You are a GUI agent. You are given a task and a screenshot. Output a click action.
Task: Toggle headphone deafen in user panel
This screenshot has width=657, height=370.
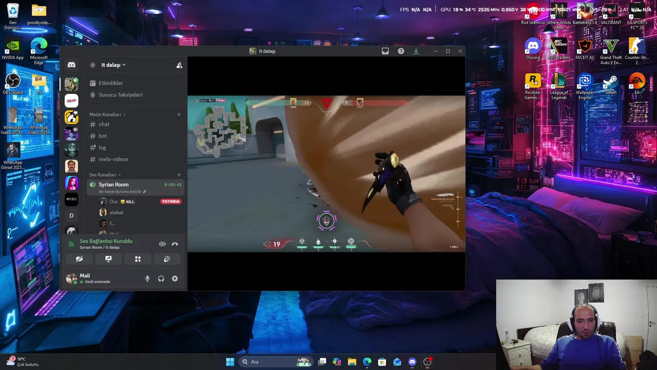(161, 279)
